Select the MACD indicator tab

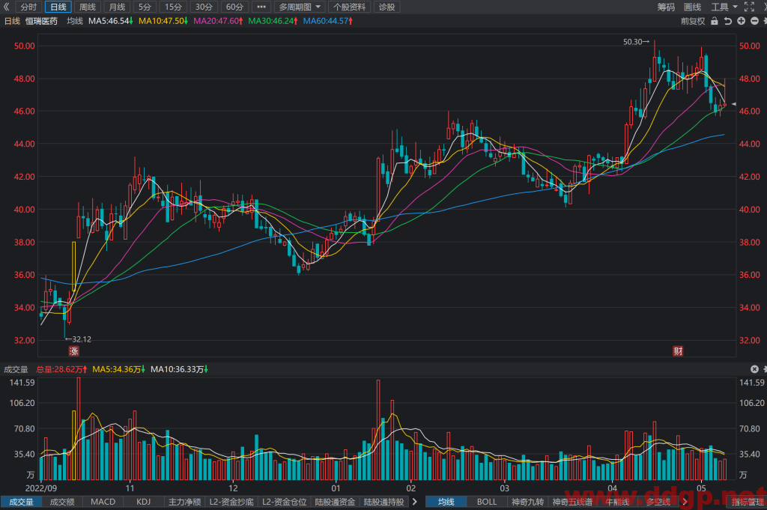tap(103, 502)
